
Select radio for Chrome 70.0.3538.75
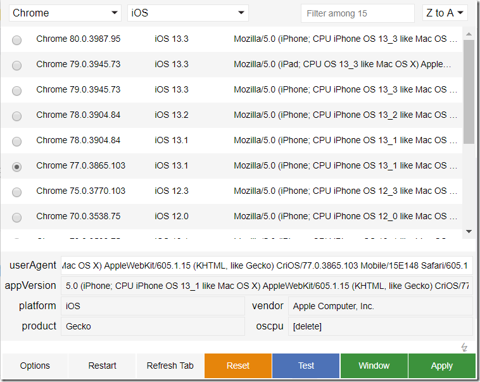tap(16, 217)
